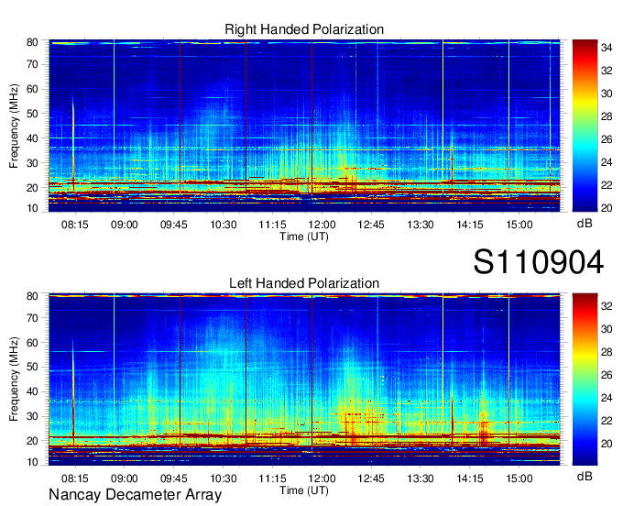Image resolution: width=623 pixels, height=506 pixels.
Task: Click the 40 MHz tick of Left Handed plot
Action: point(32,391)
